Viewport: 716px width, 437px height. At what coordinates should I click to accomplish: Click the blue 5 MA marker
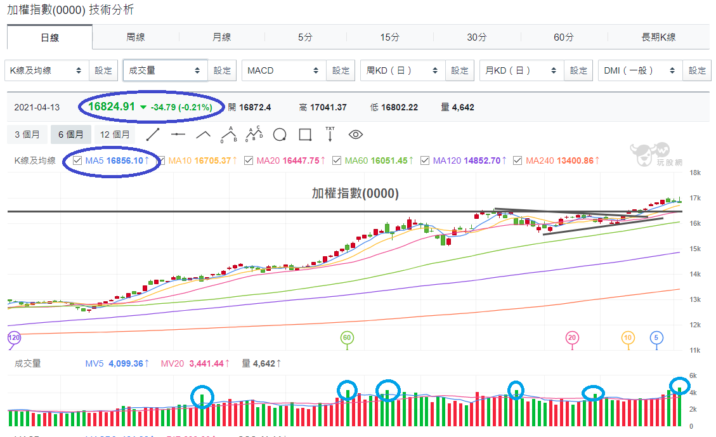(656, 338)
